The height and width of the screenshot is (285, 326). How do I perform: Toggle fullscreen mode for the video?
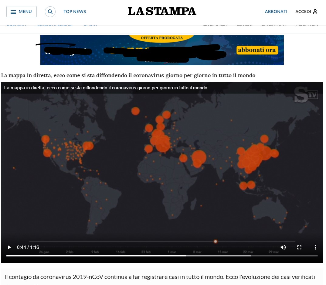point(299,247)
